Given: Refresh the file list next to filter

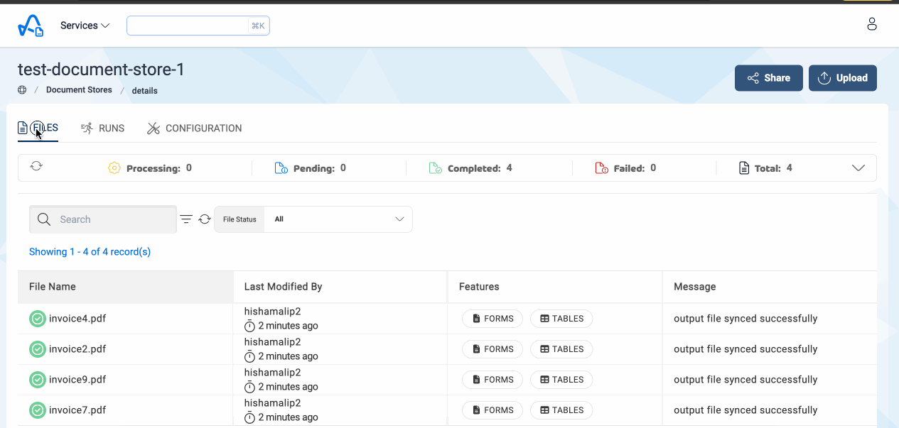Looking at the screenshot, I should (x=205, y=219).
